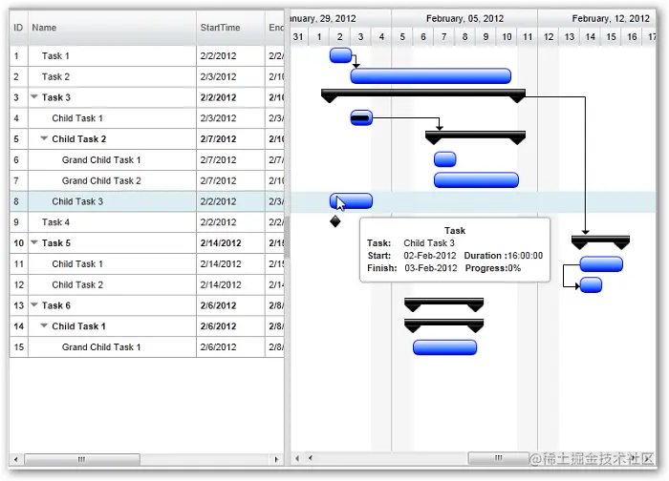Select the Child Task 3 bar
The image size is (669, 481).
pos(351,201)
